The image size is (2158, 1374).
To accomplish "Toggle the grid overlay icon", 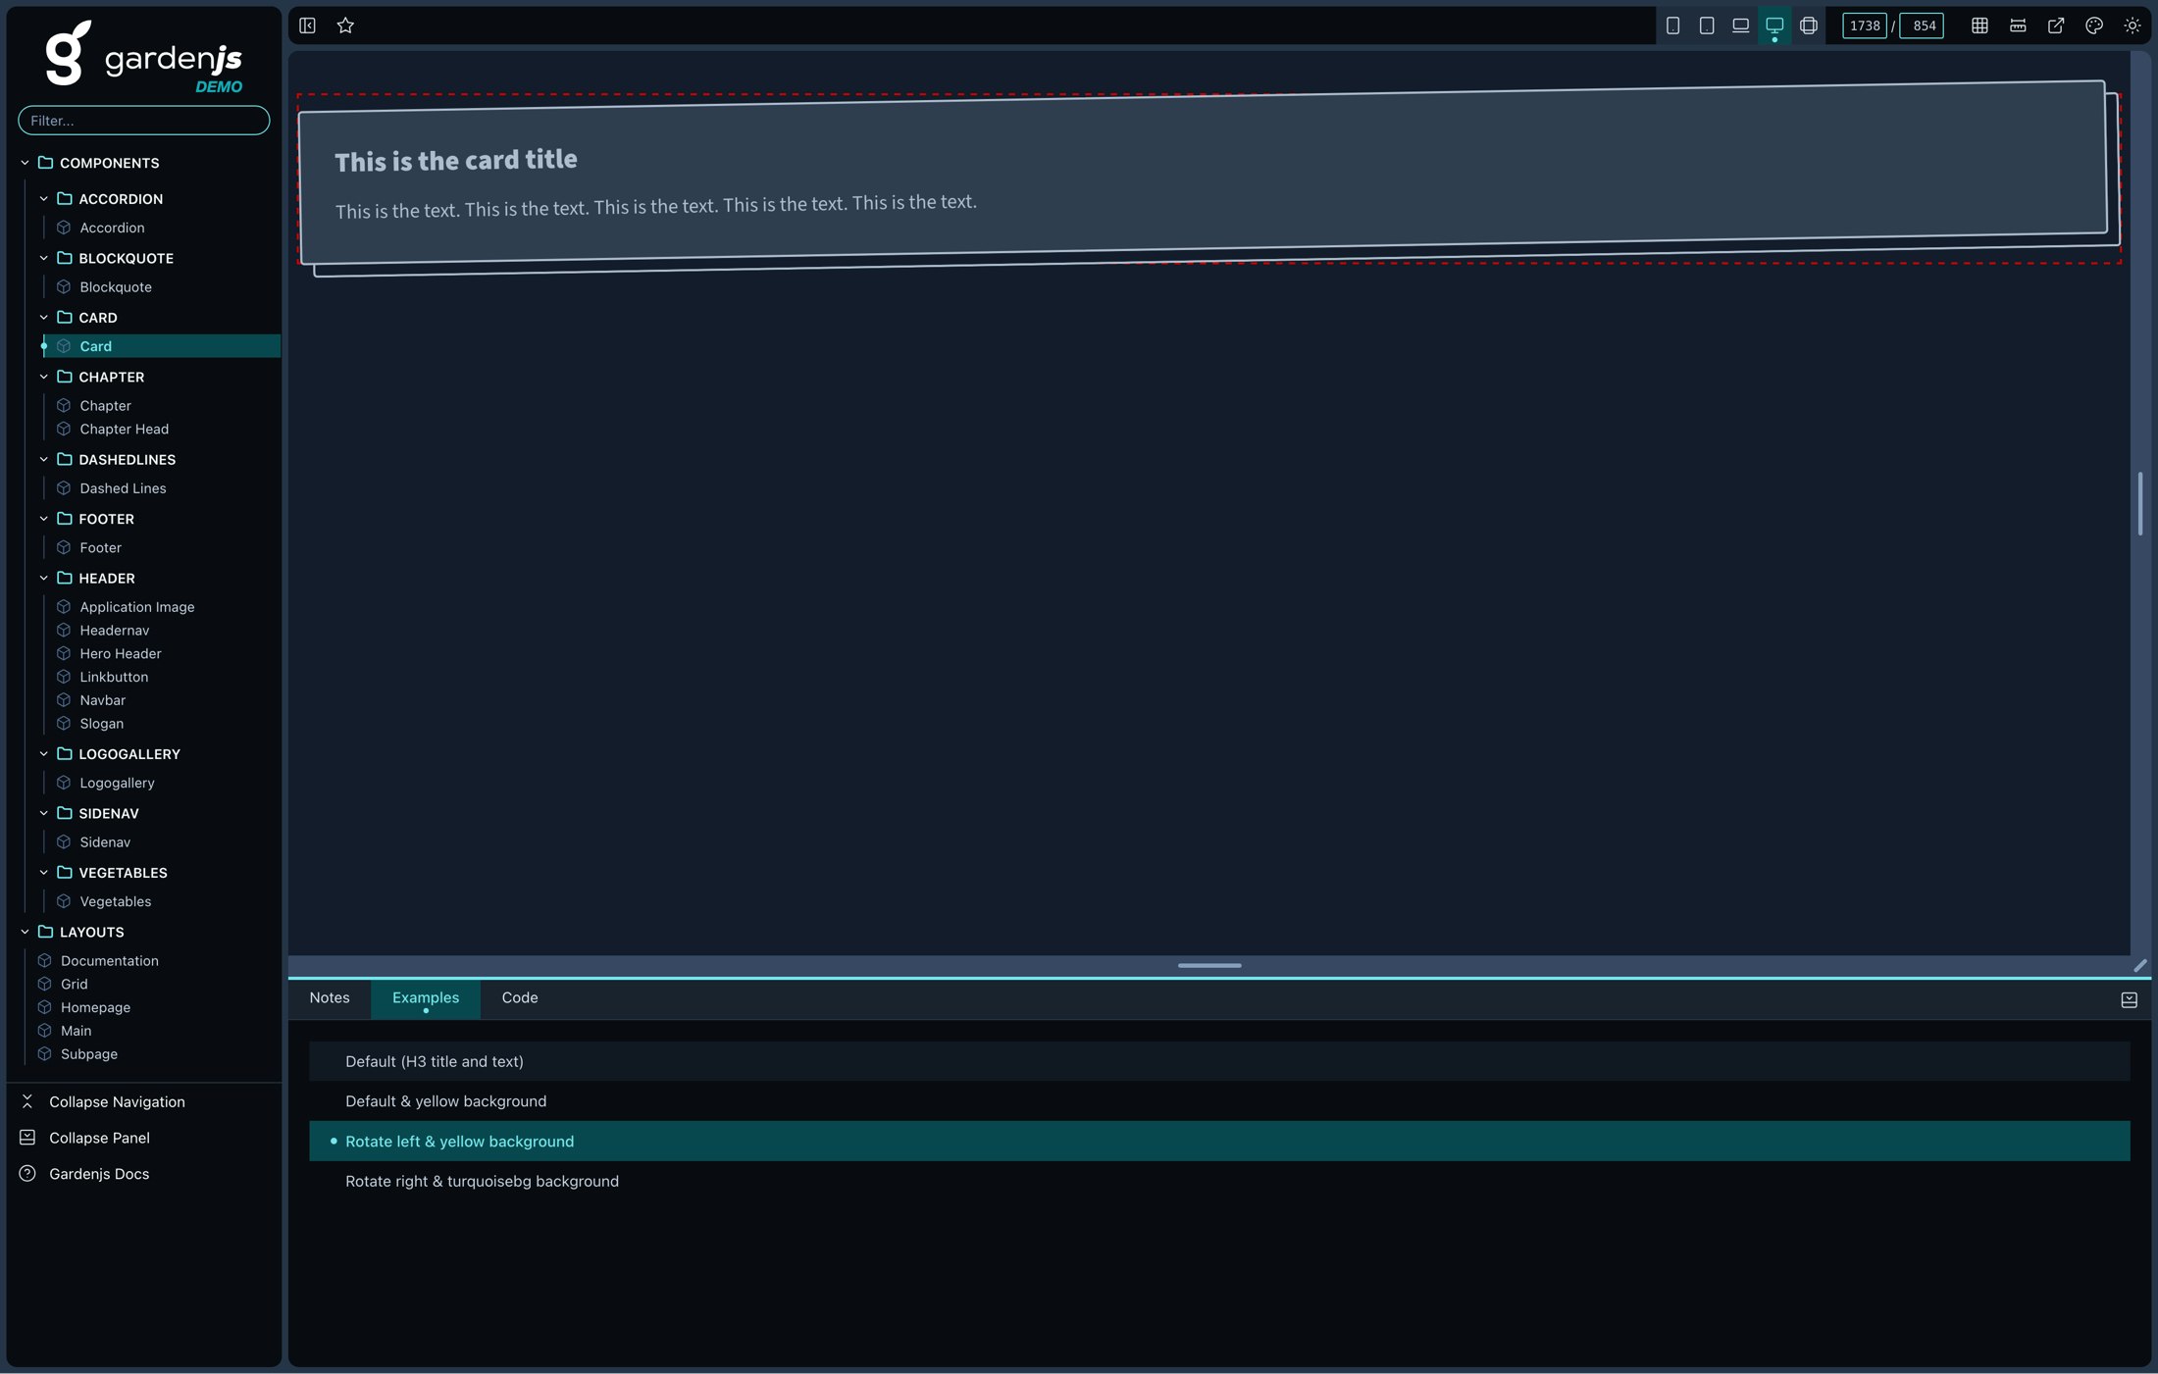I will pos(1979,25).
